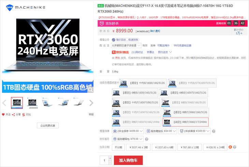The image size is (249, 167).
Task: Click the 京东物流 logistics logo
Action: pyautogui.click(x=120, y=52)
